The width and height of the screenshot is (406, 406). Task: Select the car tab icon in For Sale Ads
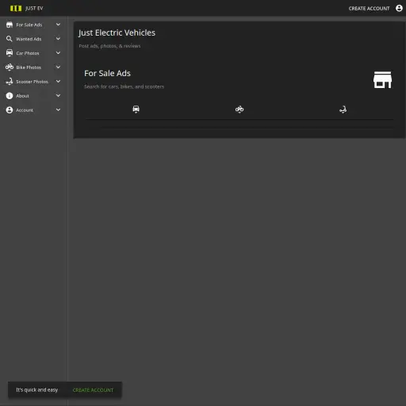pos(136,109)
